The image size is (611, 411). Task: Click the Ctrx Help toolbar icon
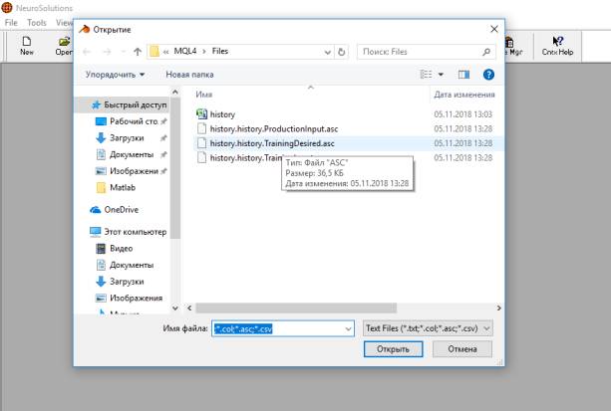pyautogui.click(x=556, y=46)
